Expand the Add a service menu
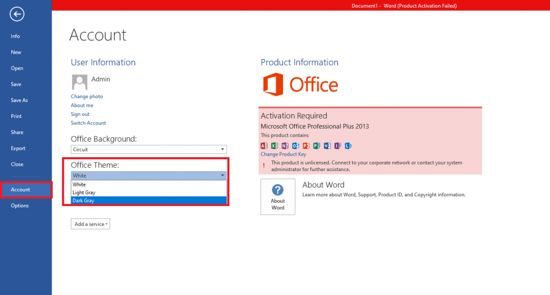Viewport: 550px width, 295px height. [x=90, y=224]
